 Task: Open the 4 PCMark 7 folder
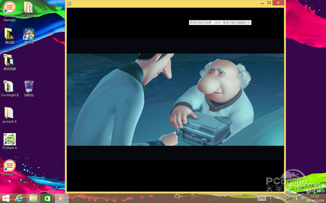(x=29, y=9)
